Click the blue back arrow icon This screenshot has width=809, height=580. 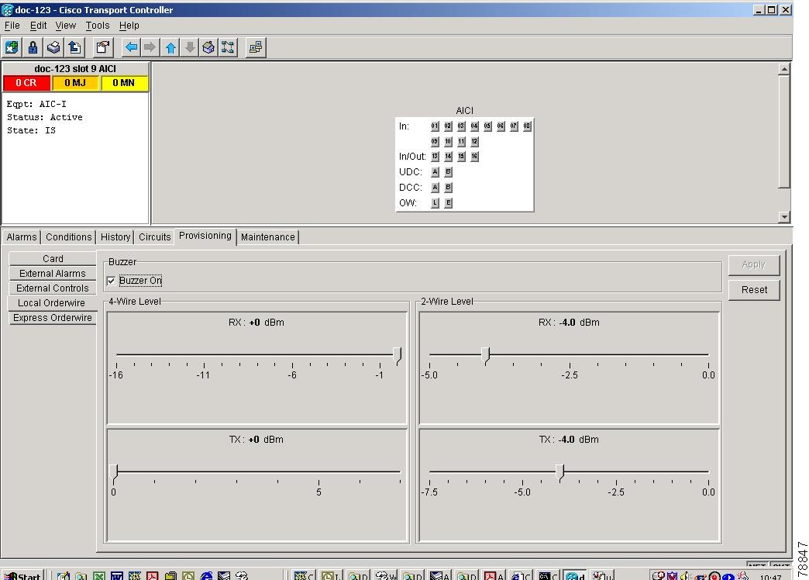coord(131,47)
